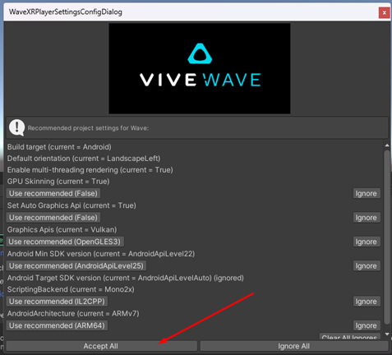Click the settings list scroll up arrow
Viewport: 392px width, 355px height.
(387, 145)
